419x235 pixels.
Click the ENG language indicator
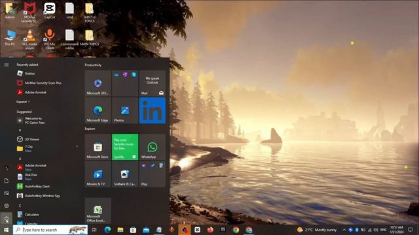pos(383,230)
